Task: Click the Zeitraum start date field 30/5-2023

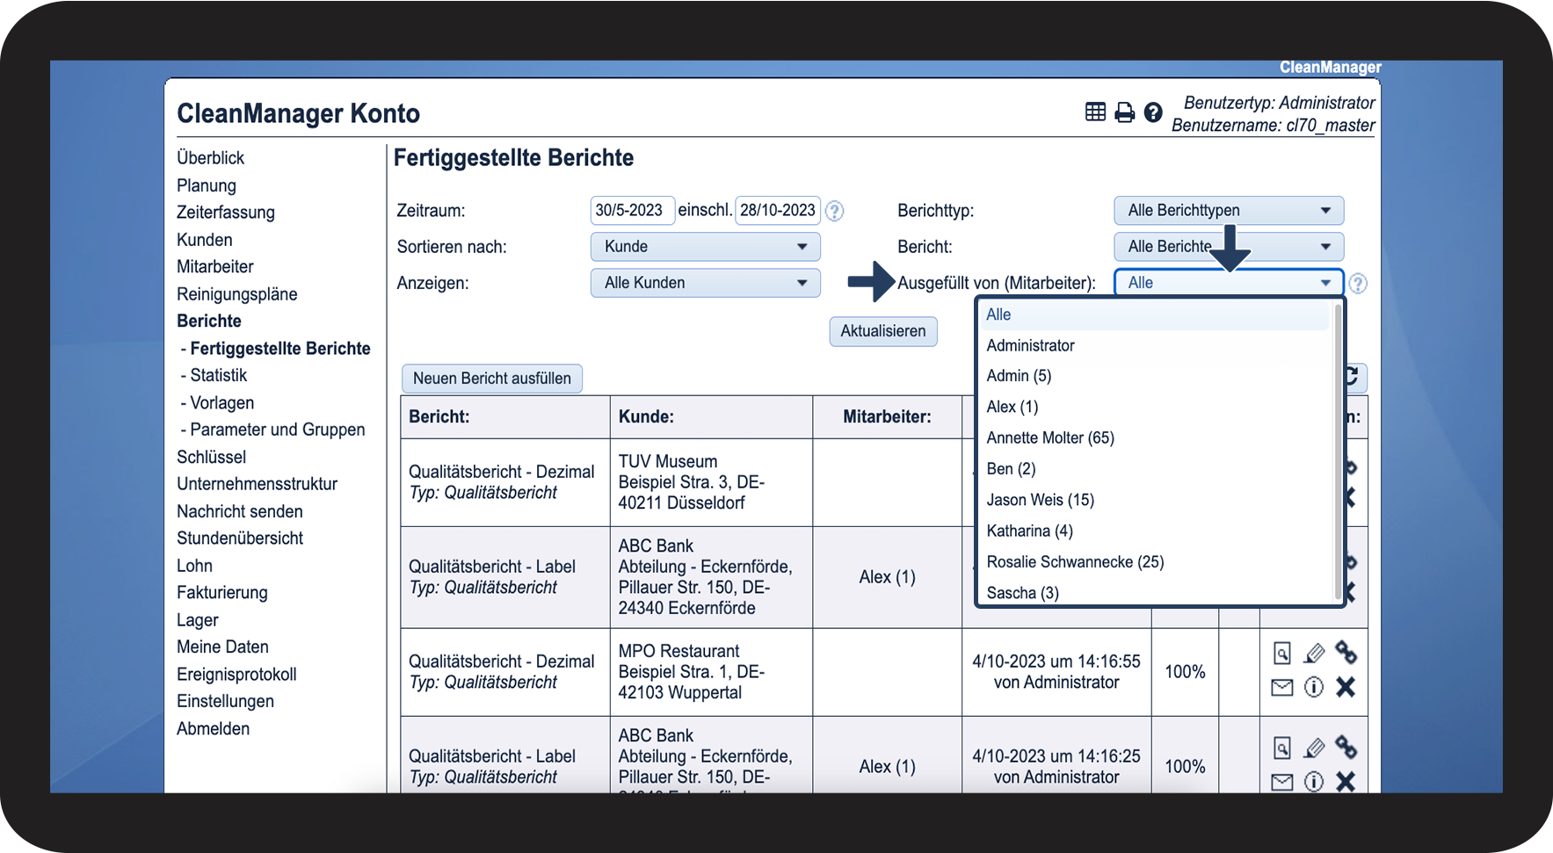Action: click(631, 211)
